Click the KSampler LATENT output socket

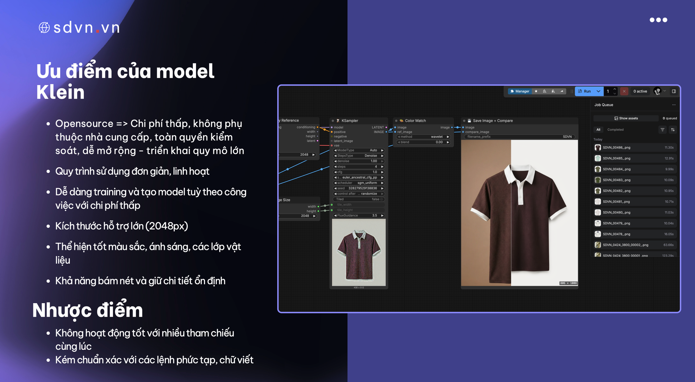tap(386, 127)
